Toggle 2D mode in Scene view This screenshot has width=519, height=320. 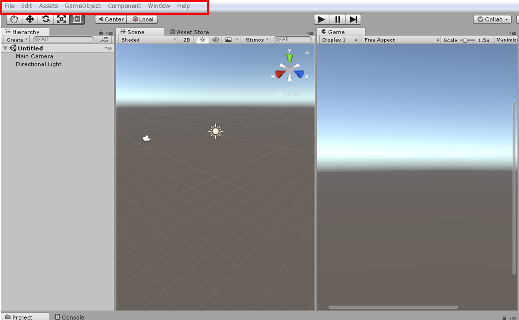click(x=187, y=40)
